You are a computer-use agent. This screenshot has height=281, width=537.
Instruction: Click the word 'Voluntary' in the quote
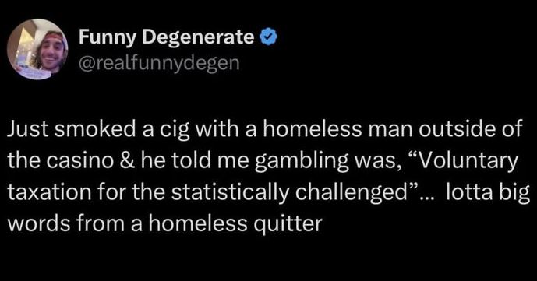470,162
